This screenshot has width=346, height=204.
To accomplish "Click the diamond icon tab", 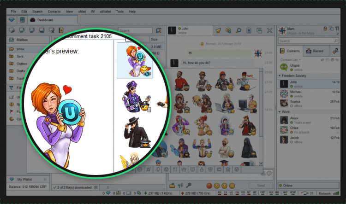I will 12,20.
